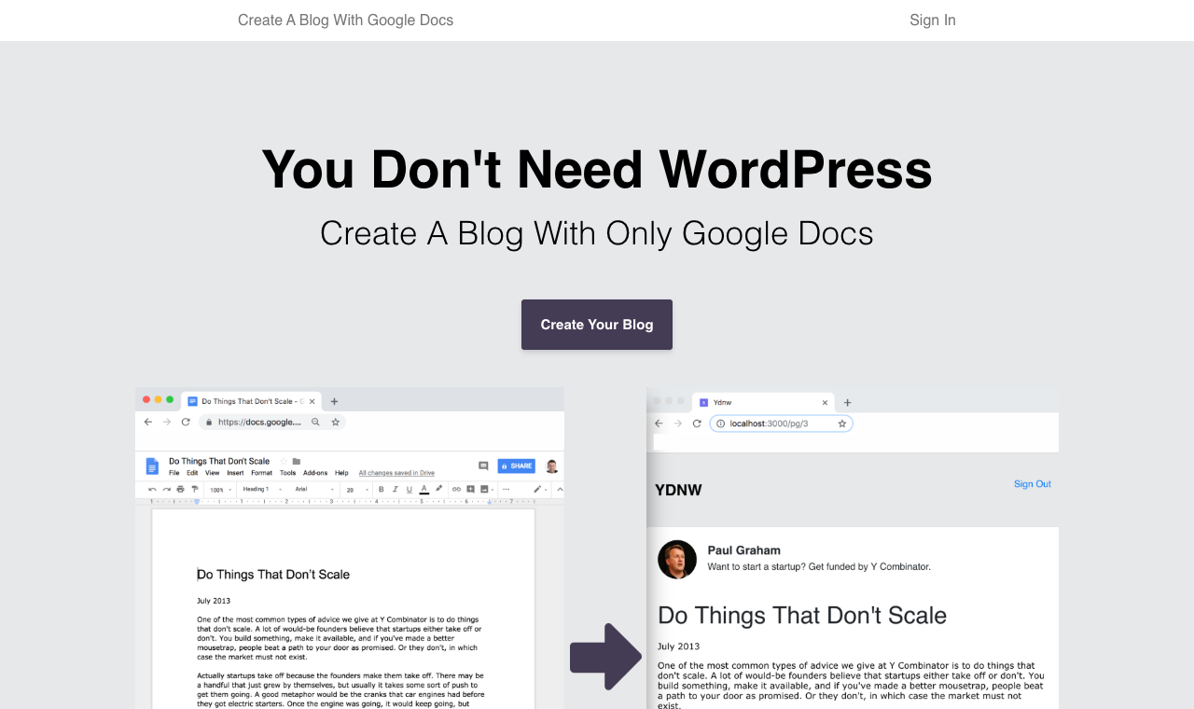Click the YDNW blog page screenshot image
Viewport: 1194px width, 709px height.
(853, 549)
